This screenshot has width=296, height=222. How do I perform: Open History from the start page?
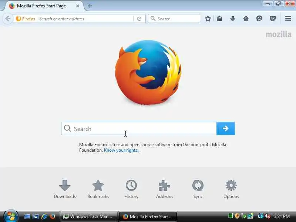pyautogui.click(x=131, y=189)
